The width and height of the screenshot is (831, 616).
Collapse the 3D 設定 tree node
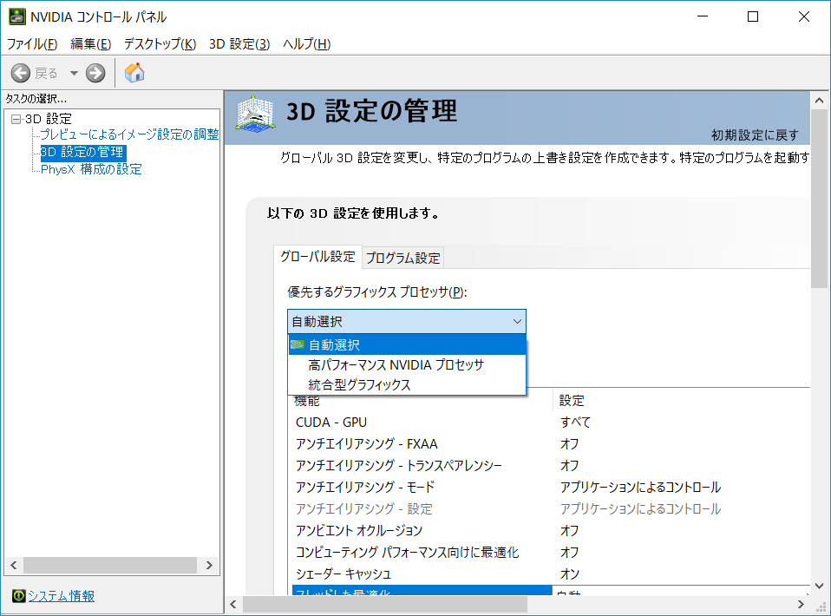pyautogui.click(x=16, y=119)
